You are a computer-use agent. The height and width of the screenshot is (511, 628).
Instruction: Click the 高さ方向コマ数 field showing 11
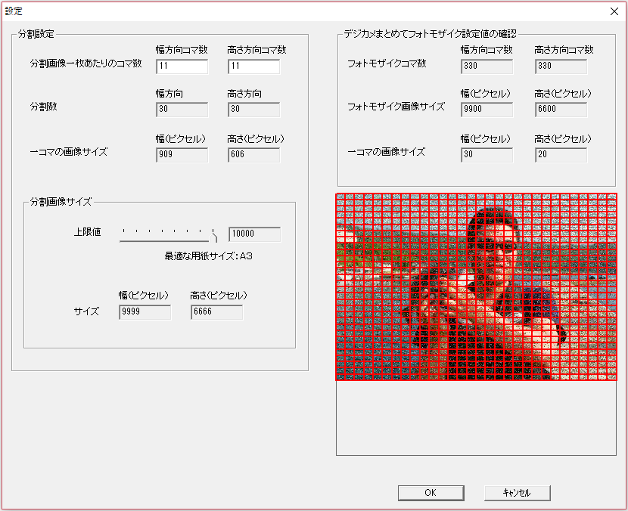254,67
